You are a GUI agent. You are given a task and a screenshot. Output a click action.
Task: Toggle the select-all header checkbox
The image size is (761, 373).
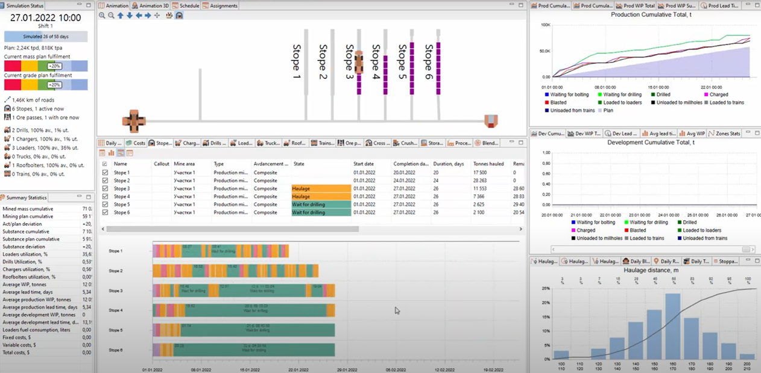[105, 164]
